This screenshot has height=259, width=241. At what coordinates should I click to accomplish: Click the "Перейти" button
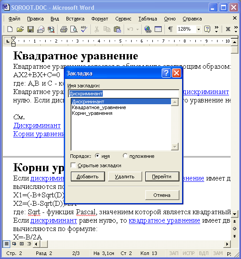162,177
